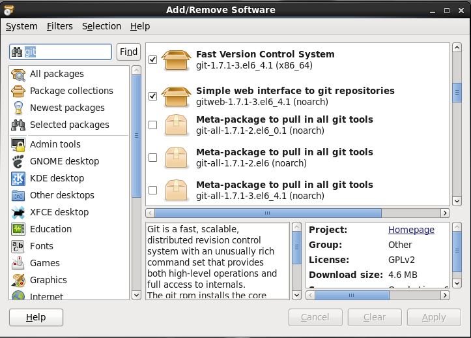
Task: Click the open box icon for git-1.7.1-3.el6_4.1
Action: pyautogui.click(x=176, y=60)
